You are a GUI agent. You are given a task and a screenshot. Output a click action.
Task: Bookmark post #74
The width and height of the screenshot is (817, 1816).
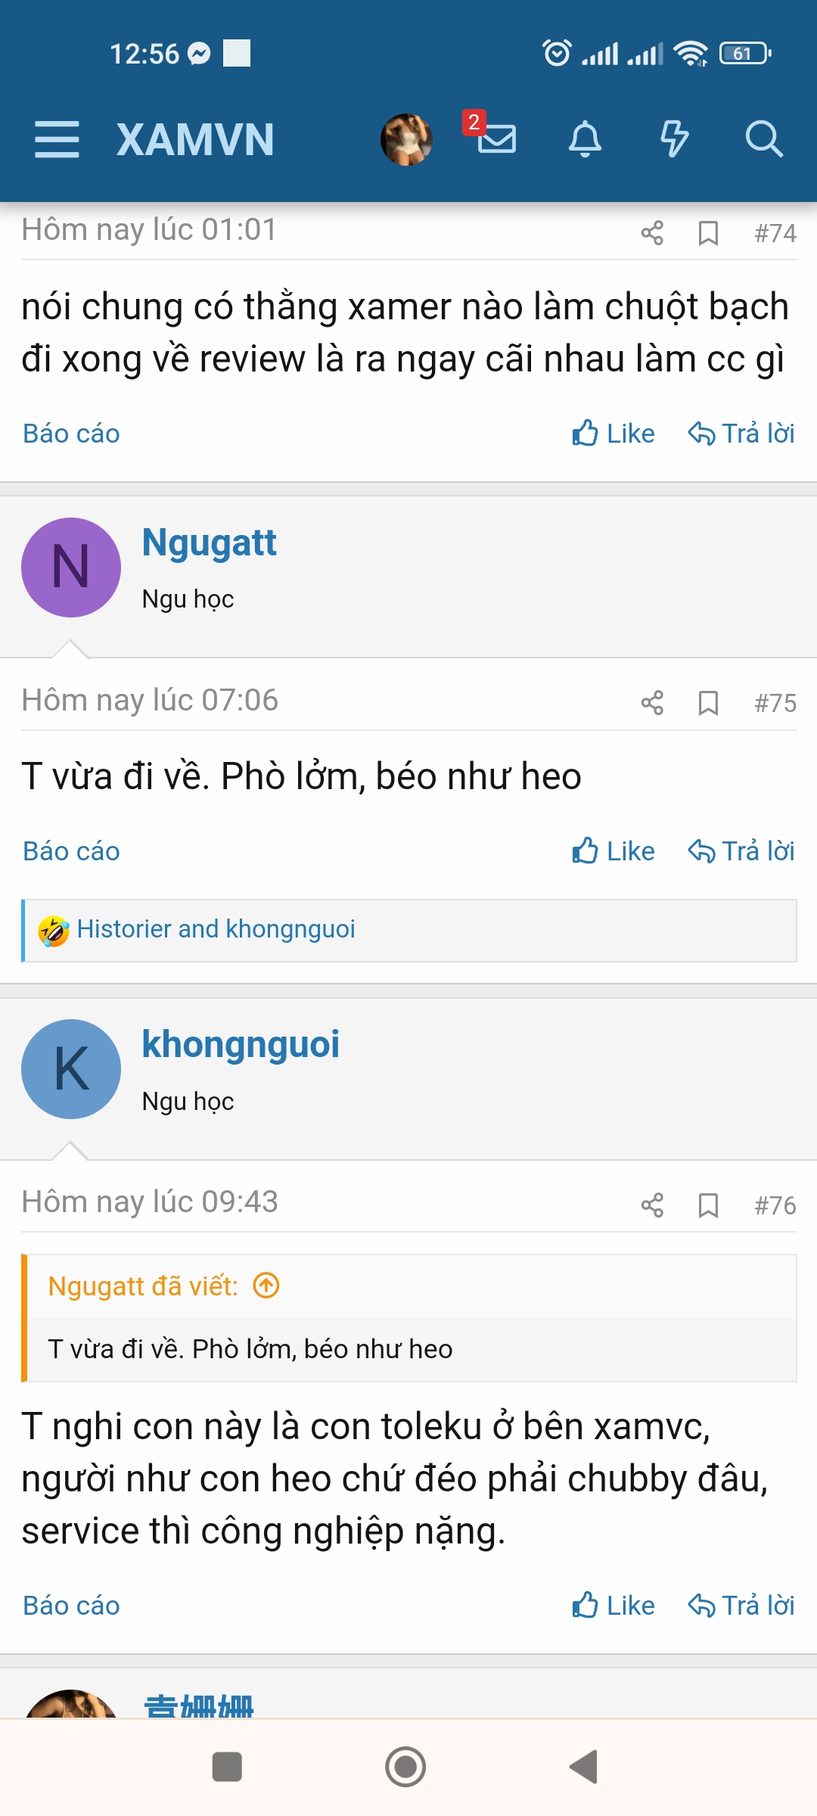[708, 233]
